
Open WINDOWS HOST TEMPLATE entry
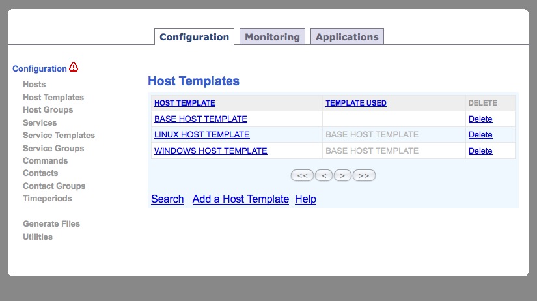click(x=211, y=151)
